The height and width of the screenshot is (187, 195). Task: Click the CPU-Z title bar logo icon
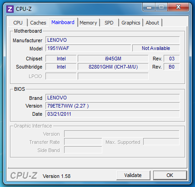(10, 9)
